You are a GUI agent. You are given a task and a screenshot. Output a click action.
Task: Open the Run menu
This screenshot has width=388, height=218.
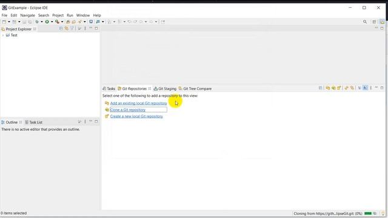(x=70, y=15)
